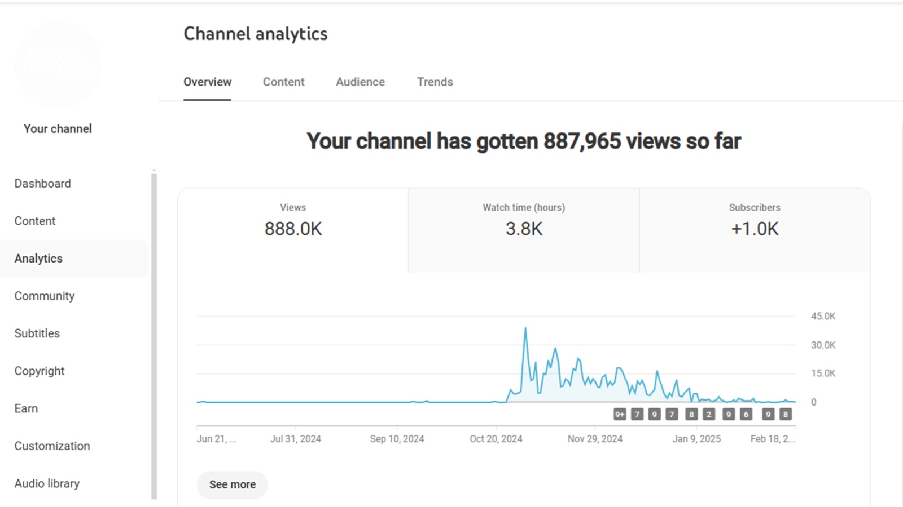
Task: Open Content in the left sidebar
Action: tap(35, 221)
